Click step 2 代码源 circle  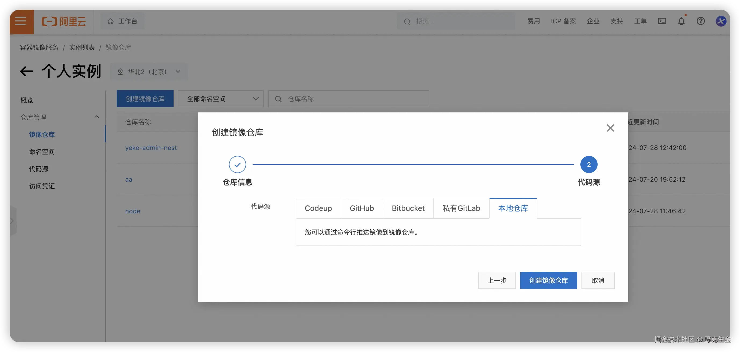coord(589,164)
